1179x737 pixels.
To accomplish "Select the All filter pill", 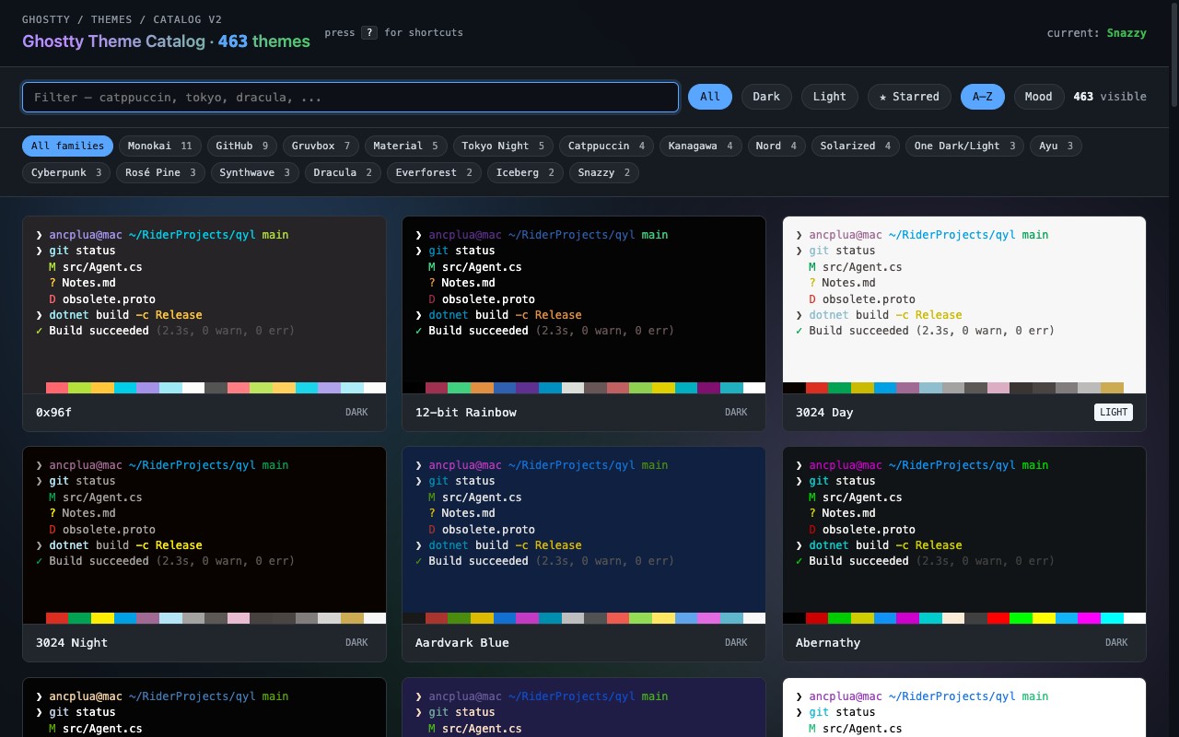I will 710,97.
